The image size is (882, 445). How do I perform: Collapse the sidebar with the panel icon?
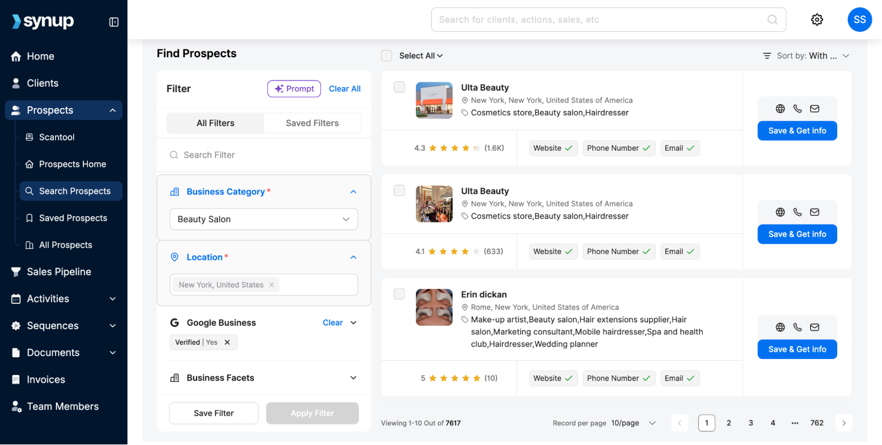point(114,22)
